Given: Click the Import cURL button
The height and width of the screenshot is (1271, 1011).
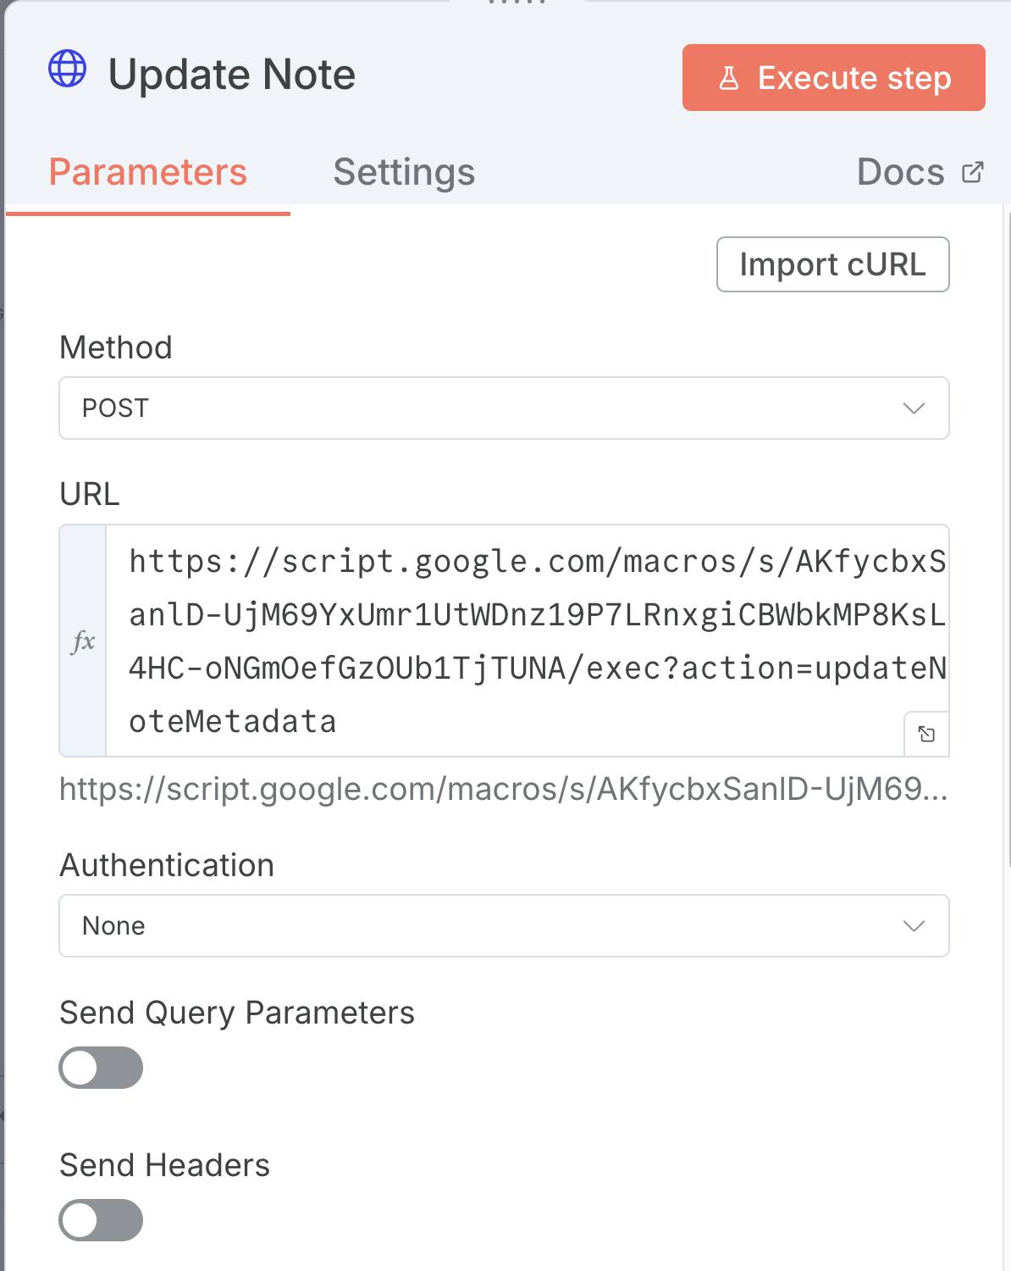Looking at the screenshot, I should coord(832,264).
